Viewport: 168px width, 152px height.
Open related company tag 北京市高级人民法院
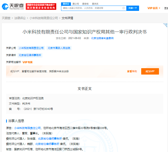pos(59,48)
